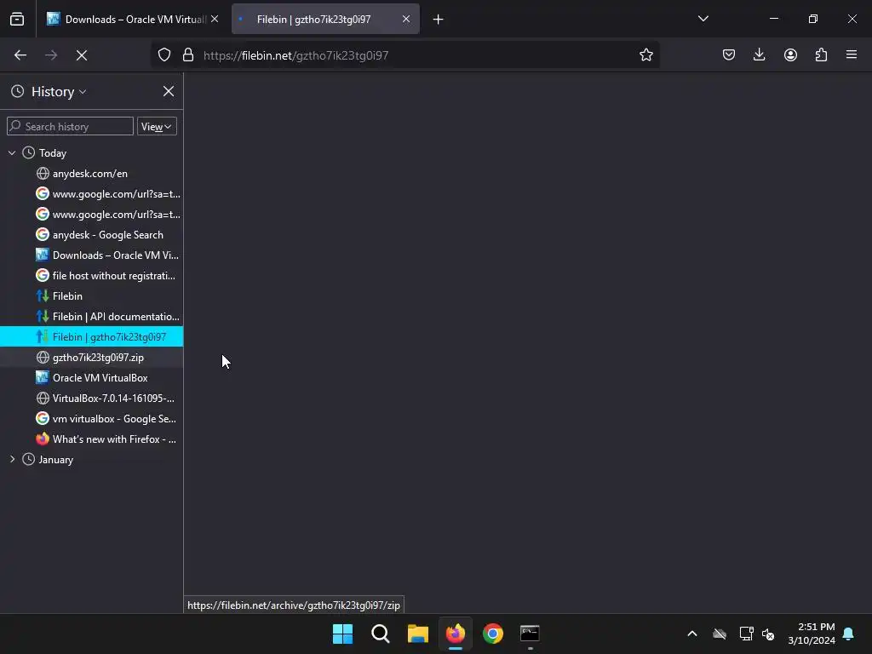
Task: Open a new tab
Action: 439,20
